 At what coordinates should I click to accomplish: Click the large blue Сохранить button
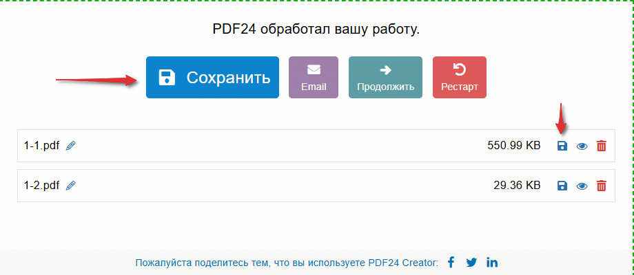click(212, 78)
